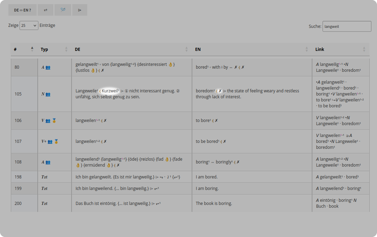The image size is (377, 237).
Task: Click Txt type cell in row 199
Action: pos(54,189)
